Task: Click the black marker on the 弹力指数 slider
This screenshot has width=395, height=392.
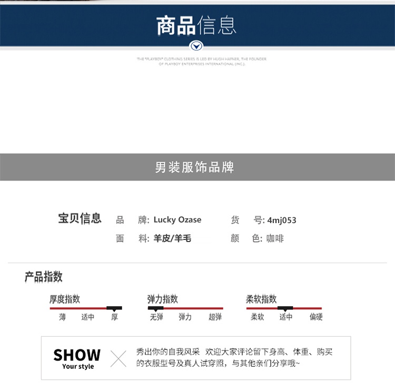Action: point(155,308)
